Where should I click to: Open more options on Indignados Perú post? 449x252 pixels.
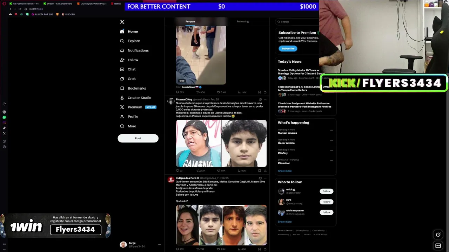265,178
